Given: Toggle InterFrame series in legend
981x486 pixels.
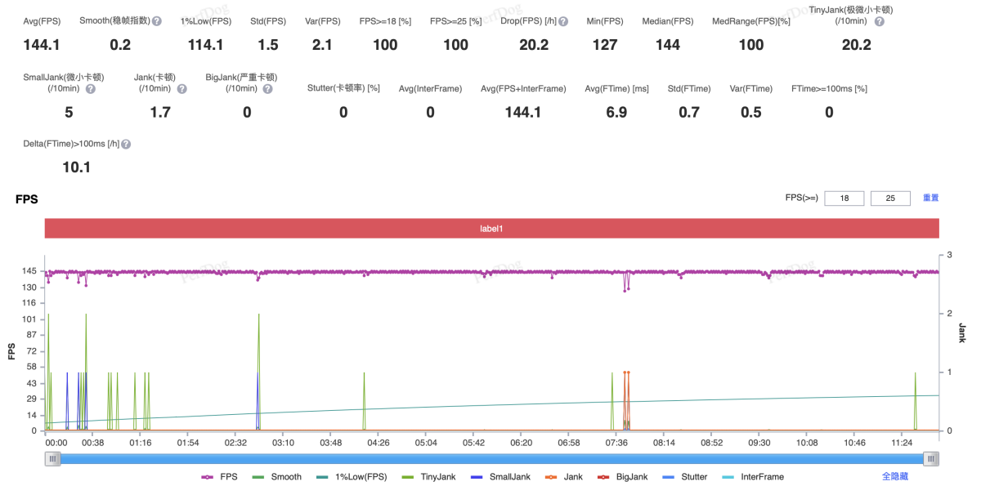Looking at the screenshot, I should tap(753, 477).
